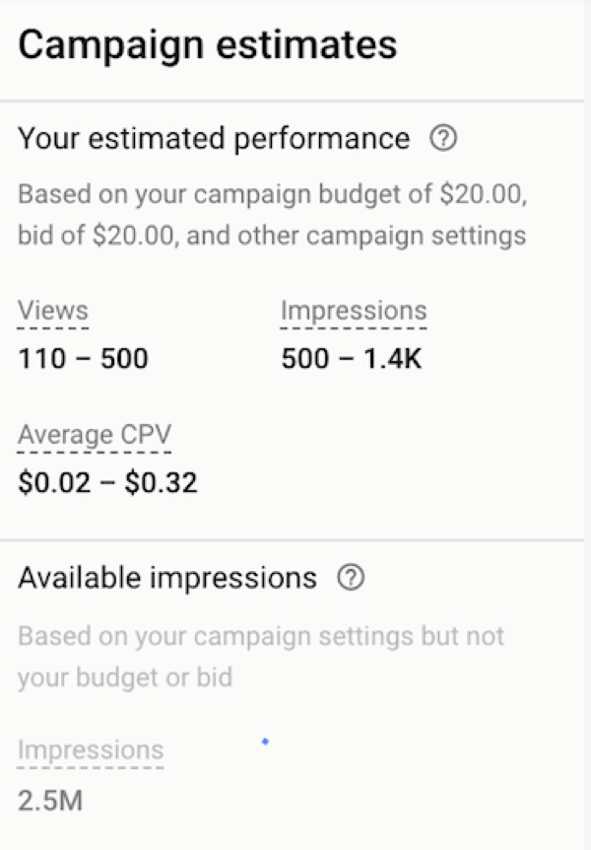Click the 500 – 1.4K impressions estimate

(351, 358)
